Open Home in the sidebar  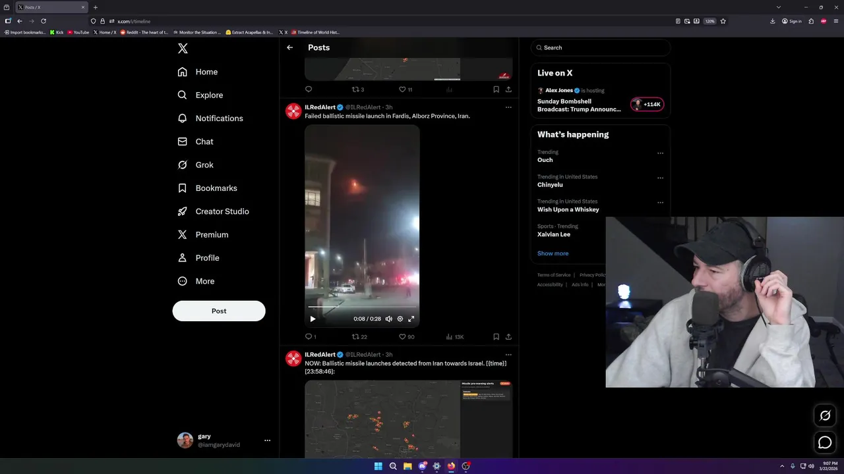pos(198,72)
